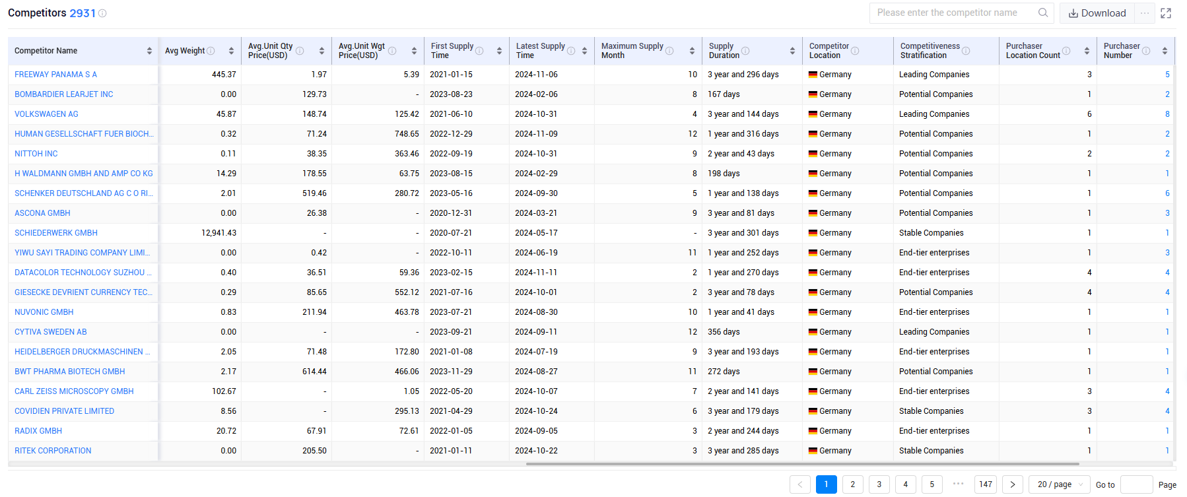1187x497 pixels.
Task: Show info for First Supply Time
Action: click(x=479, y=51)
